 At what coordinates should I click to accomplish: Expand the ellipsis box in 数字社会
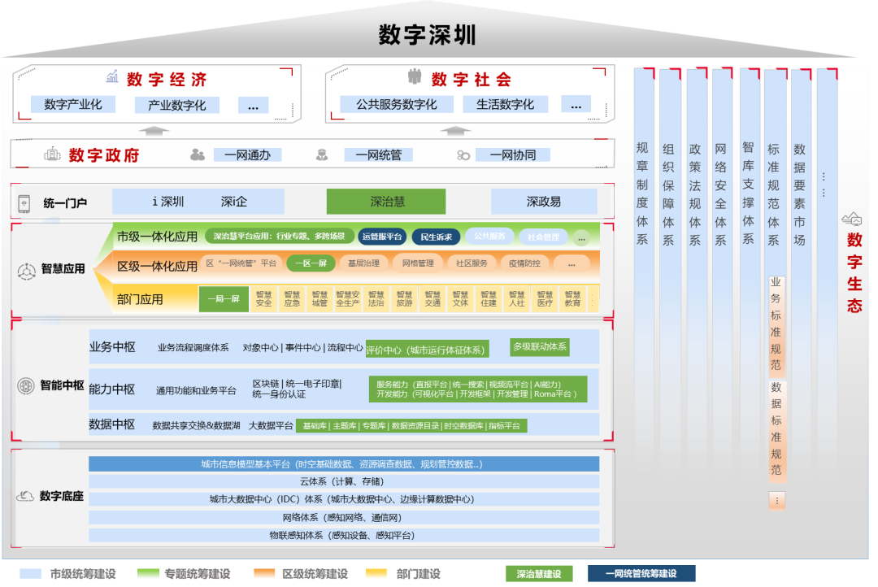click(x=576, y=104)
